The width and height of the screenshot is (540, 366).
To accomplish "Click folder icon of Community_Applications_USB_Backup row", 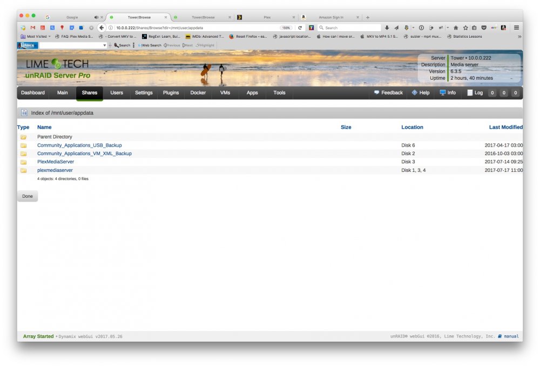I will coord(23,146).
